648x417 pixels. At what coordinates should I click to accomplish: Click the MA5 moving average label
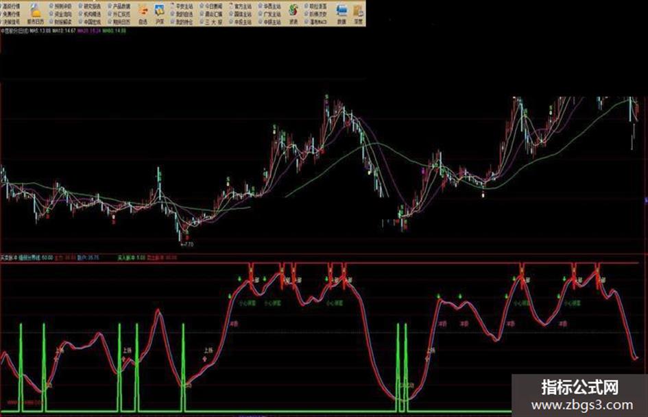click(40, 31)
